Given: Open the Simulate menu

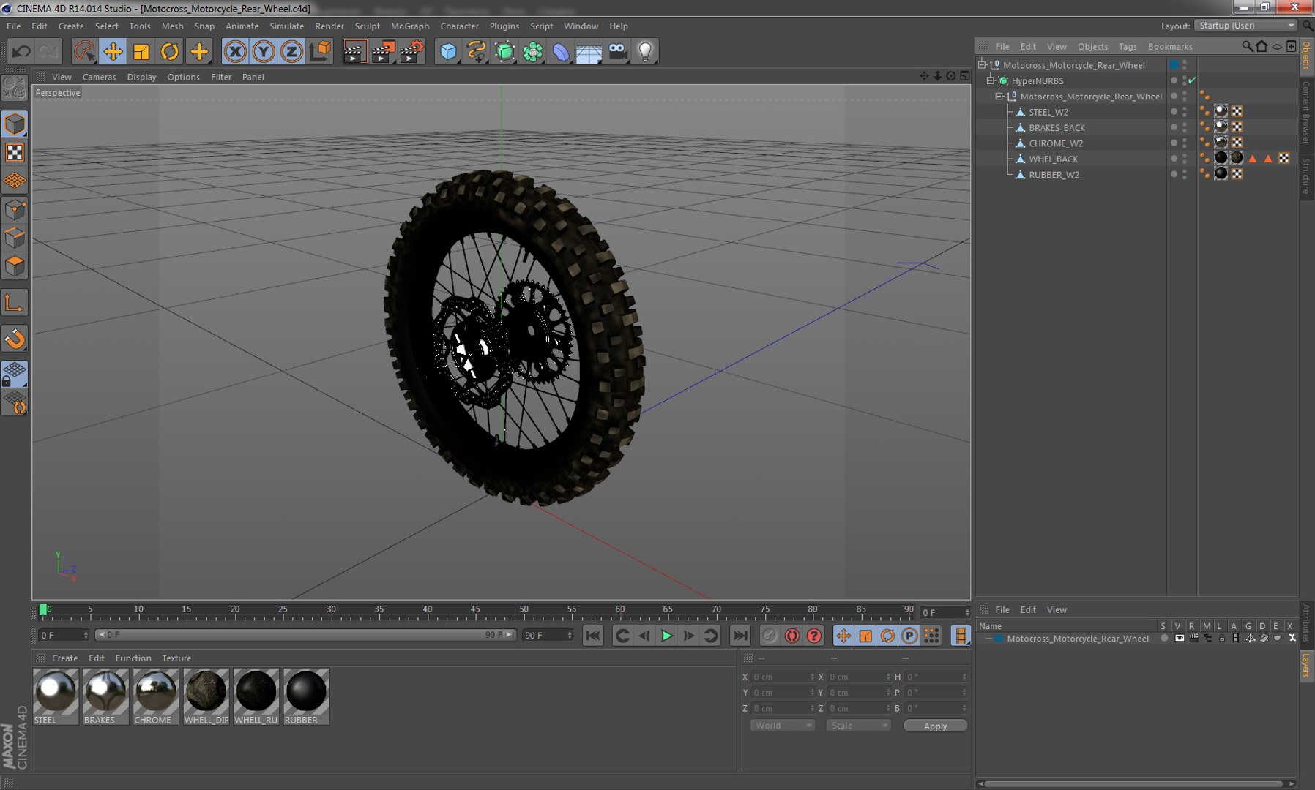Looking at the screenshot, I should [x=286, y=26].
